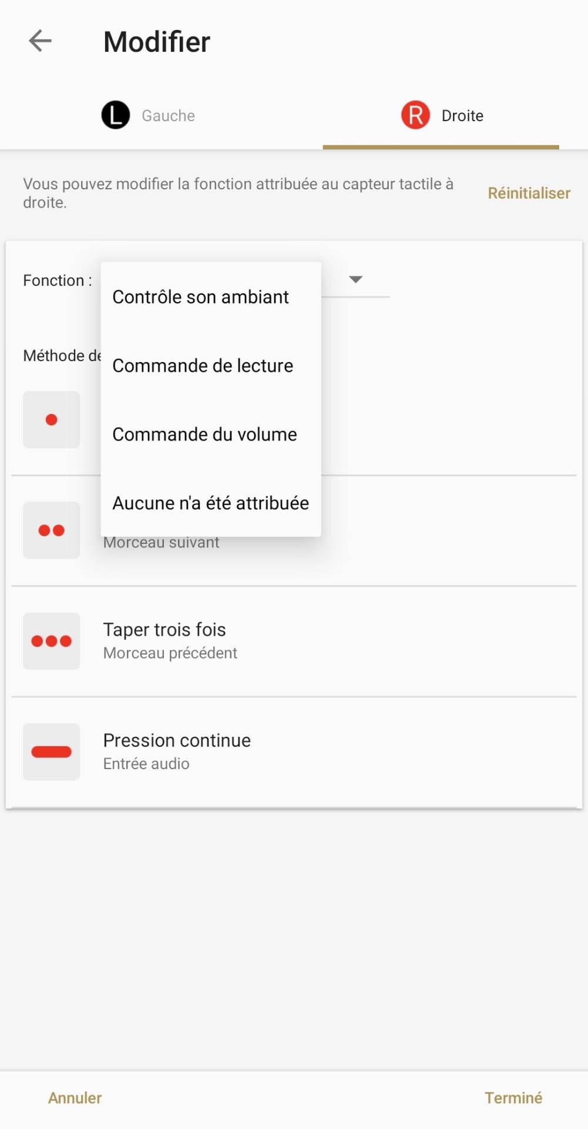Open the Pression continue row
Viewport: 588px width, 1129px height.
click(294, 751)
